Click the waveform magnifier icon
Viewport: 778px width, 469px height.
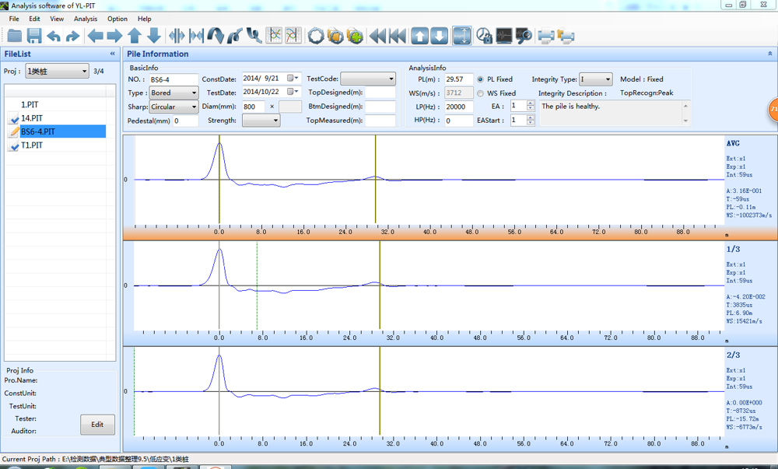[524, 36]
